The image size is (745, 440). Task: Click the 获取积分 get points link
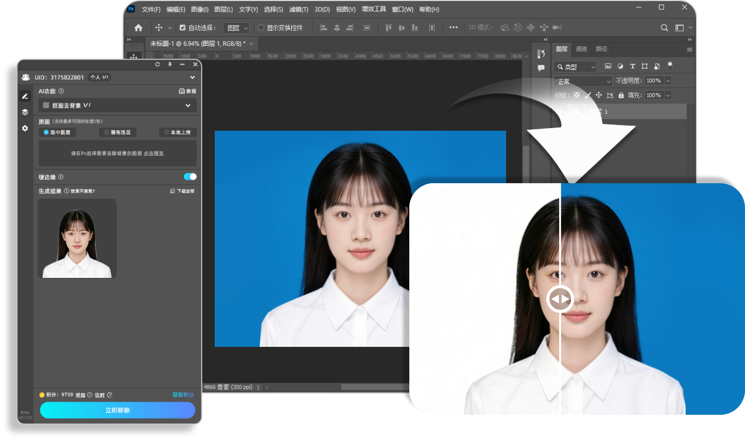click(x=183, y=395)
